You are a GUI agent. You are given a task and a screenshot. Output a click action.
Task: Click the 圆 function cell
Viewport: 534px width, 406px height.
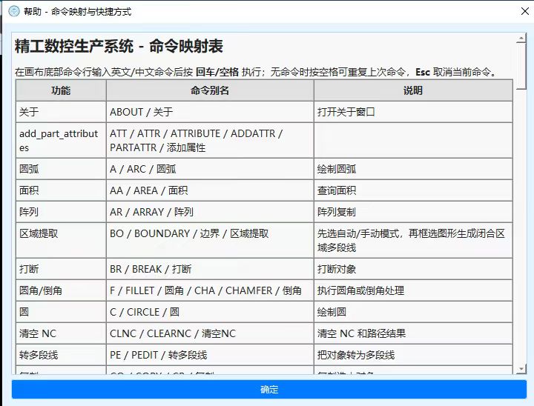tap(61, 312)
